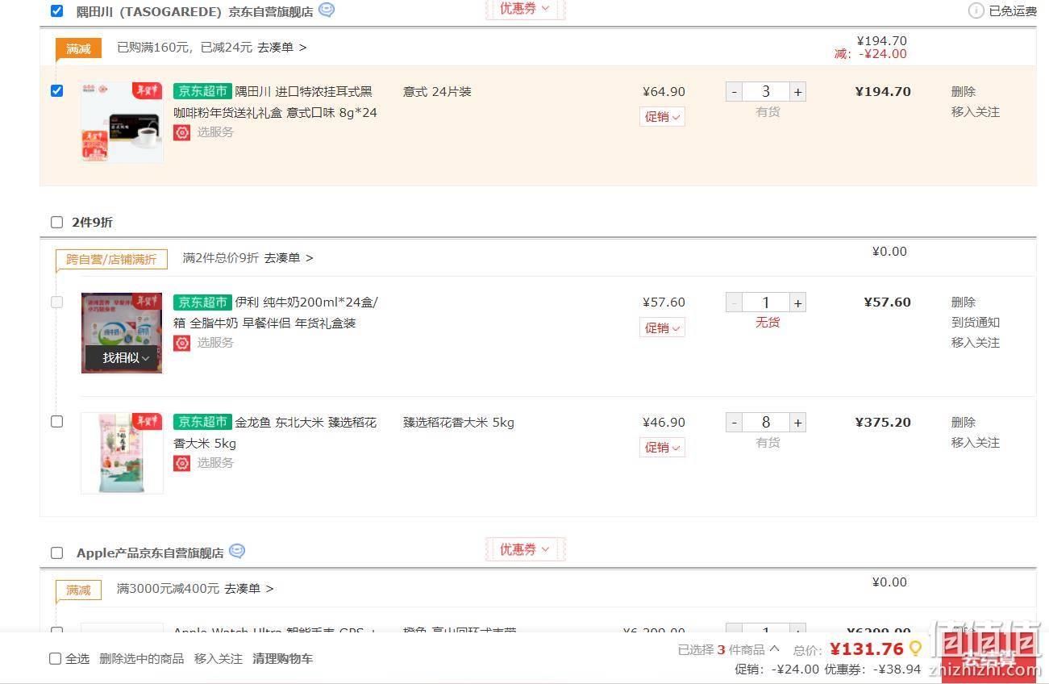This screenshot has width=1049, height=684.
Task: Move 伊利 milk to 关注
Action: [976, 343]
